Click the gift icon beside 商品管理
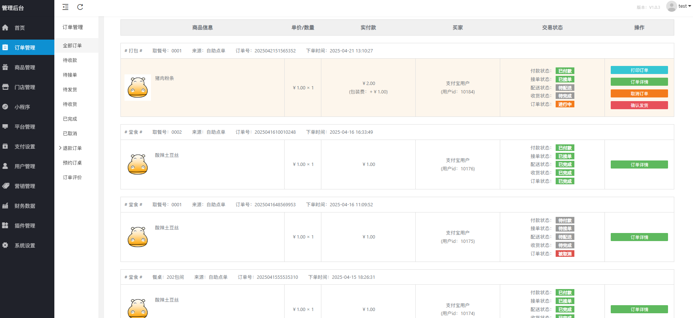This screenshot has width=693, height=318. [5, 67]
